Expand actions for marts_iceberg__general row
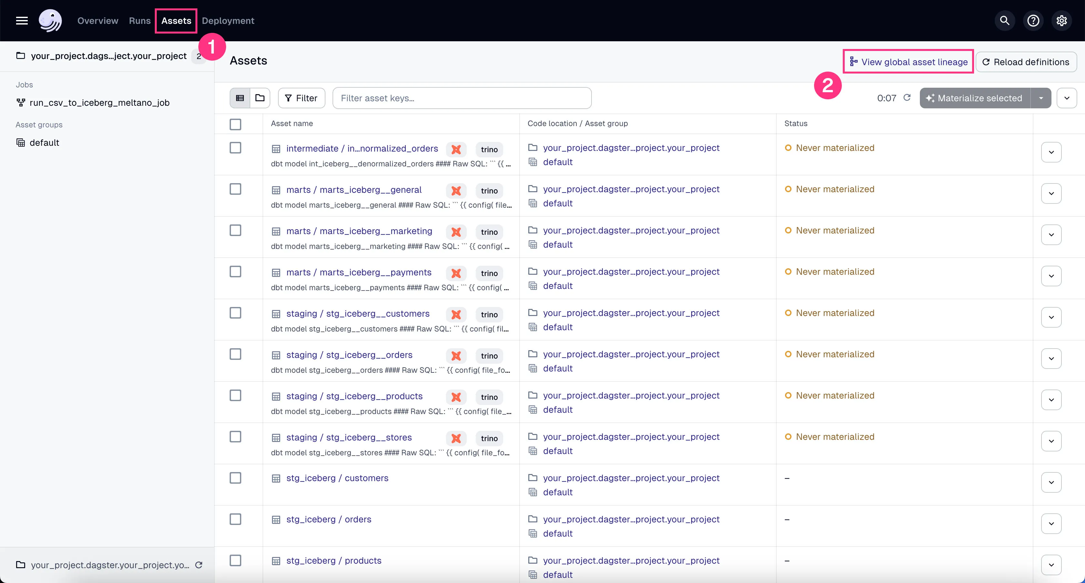The width and height of the screenshot is (1085, 583). coord(1051,193)
